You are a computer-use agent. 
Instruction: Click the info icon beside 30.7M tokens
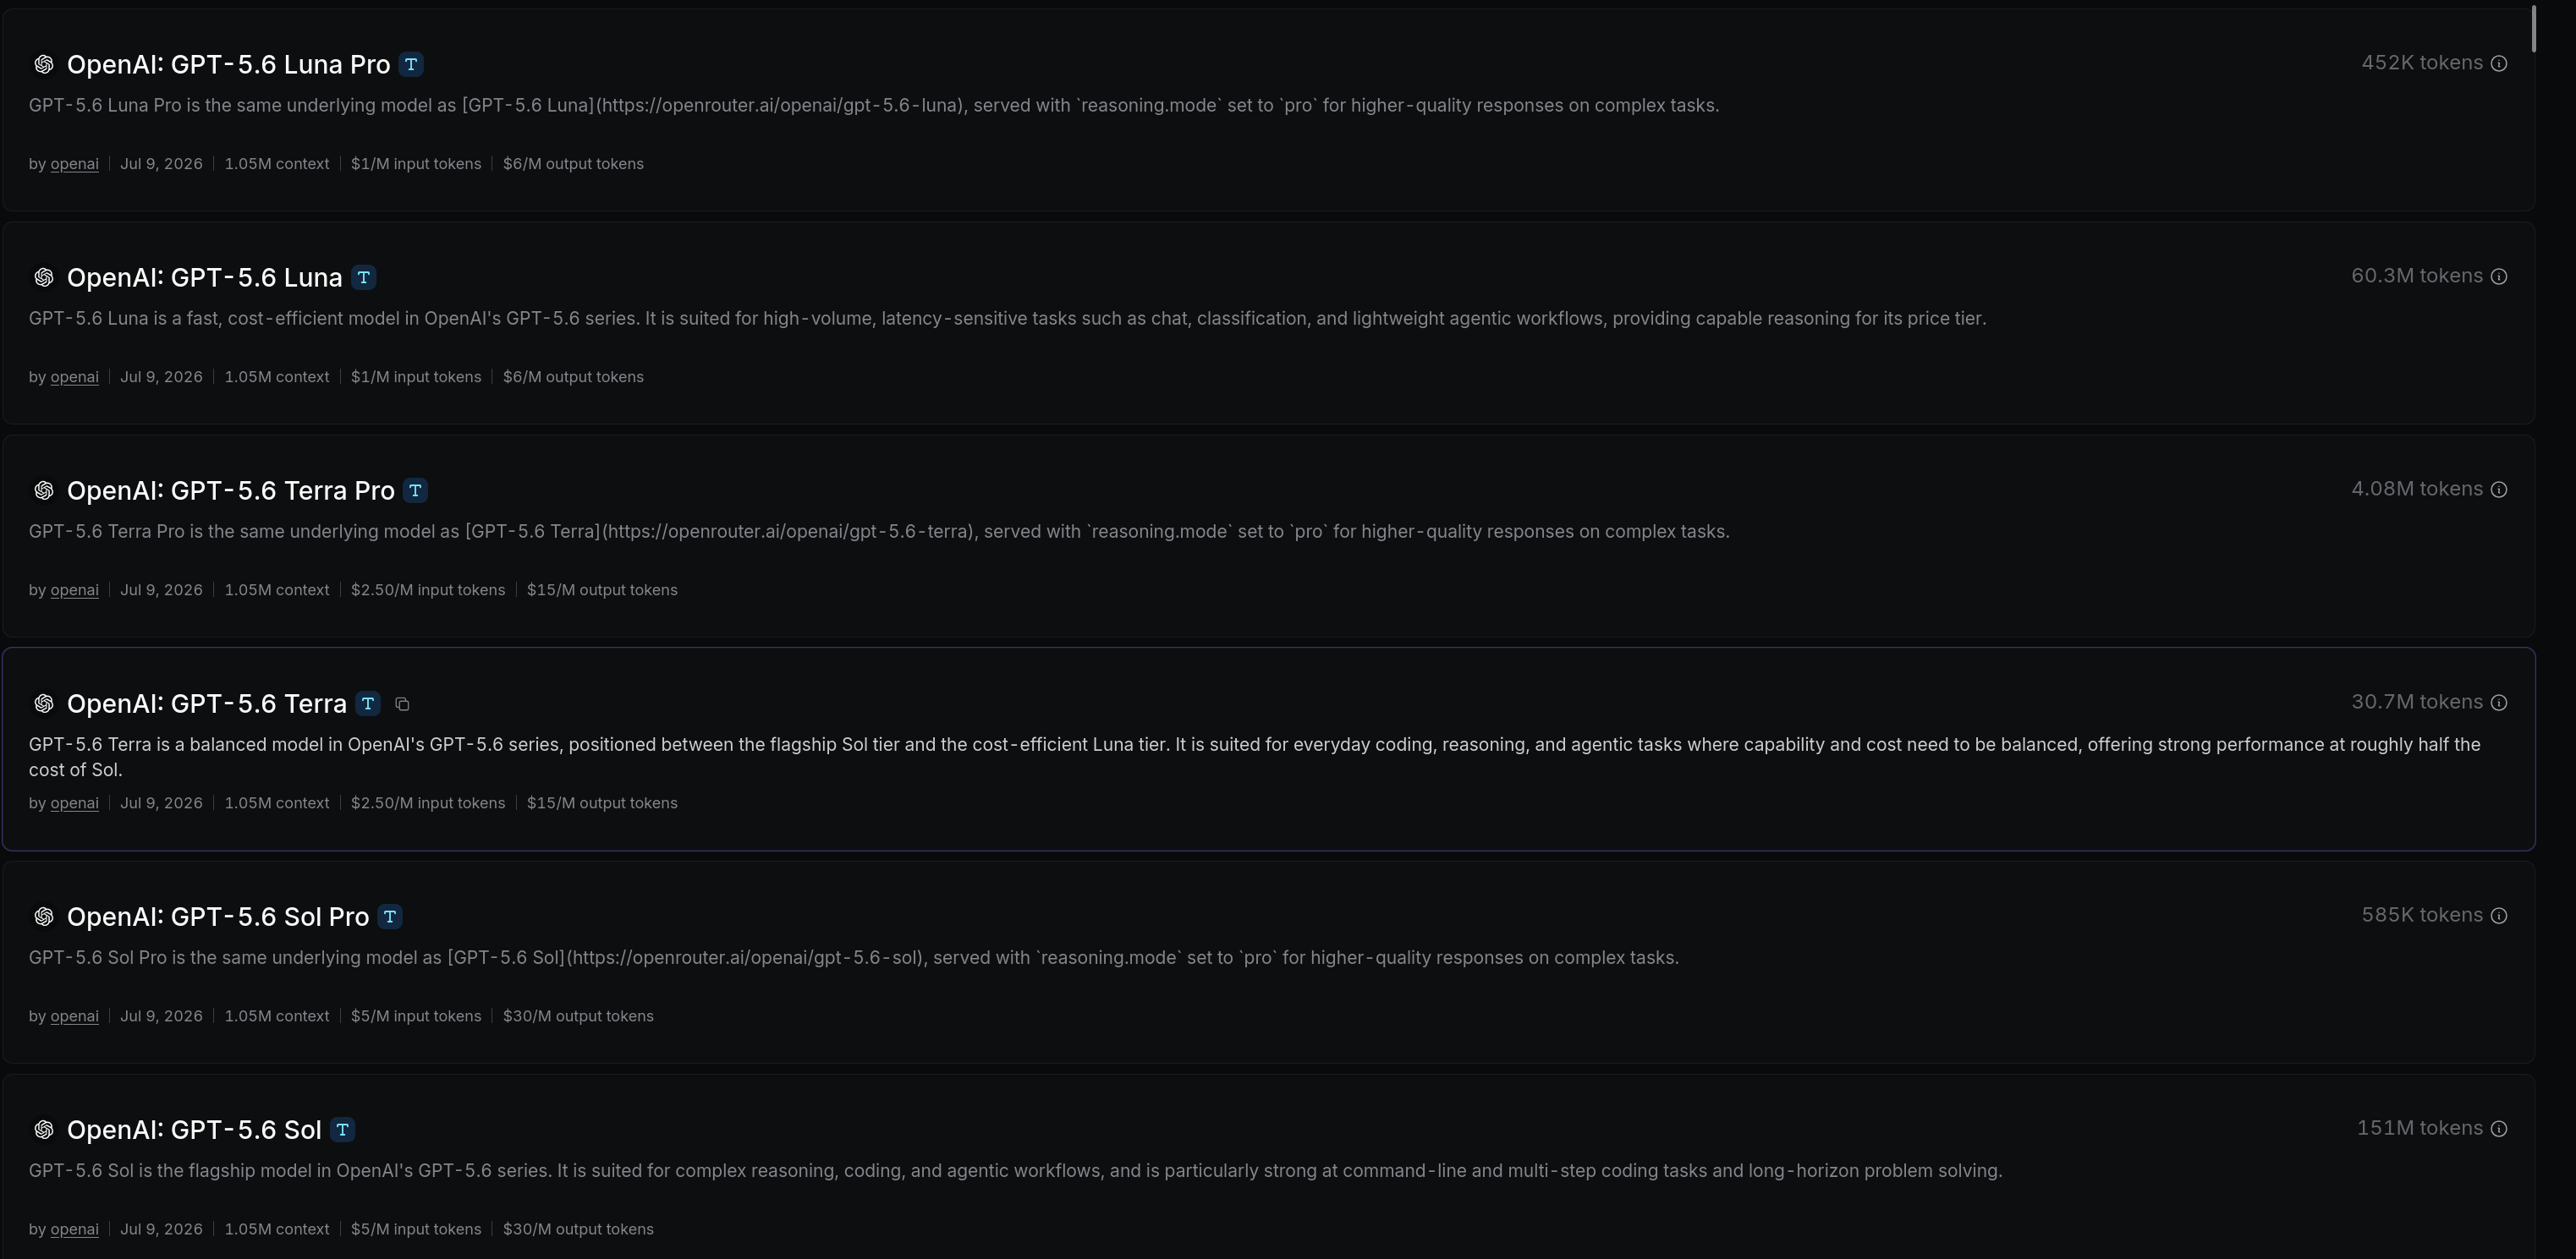click(2498, 703)
